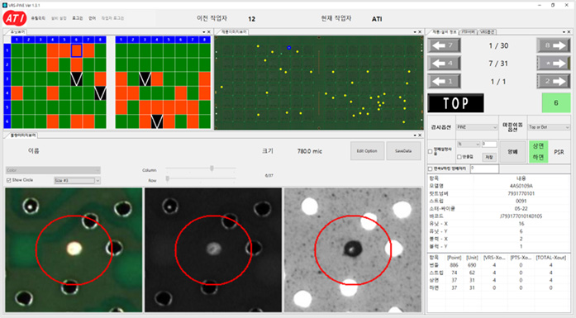The image size is (576, 318).
Task: Click the left arrow button numbered 7
Action: point(444,45)
